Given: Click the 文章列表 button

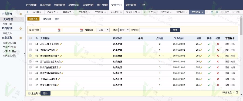Looking at the screenshot, I should coord(33,19).
